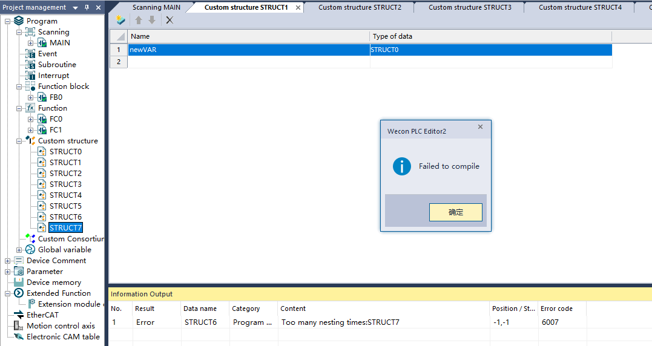Screen dimensions: 652x346
Task: Switch to the Scanning MAIN tab
Action: [156, 7]
